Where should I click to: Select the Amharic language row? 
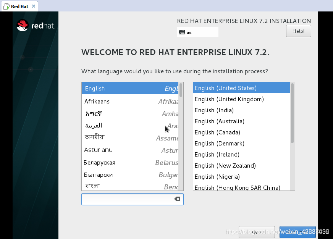(130, 113)
